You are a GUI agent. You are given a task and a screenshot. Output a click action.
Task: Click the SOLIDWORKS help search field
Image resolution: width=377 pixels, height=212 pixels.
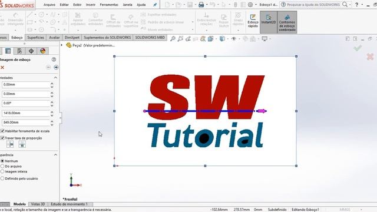[313, 5]
